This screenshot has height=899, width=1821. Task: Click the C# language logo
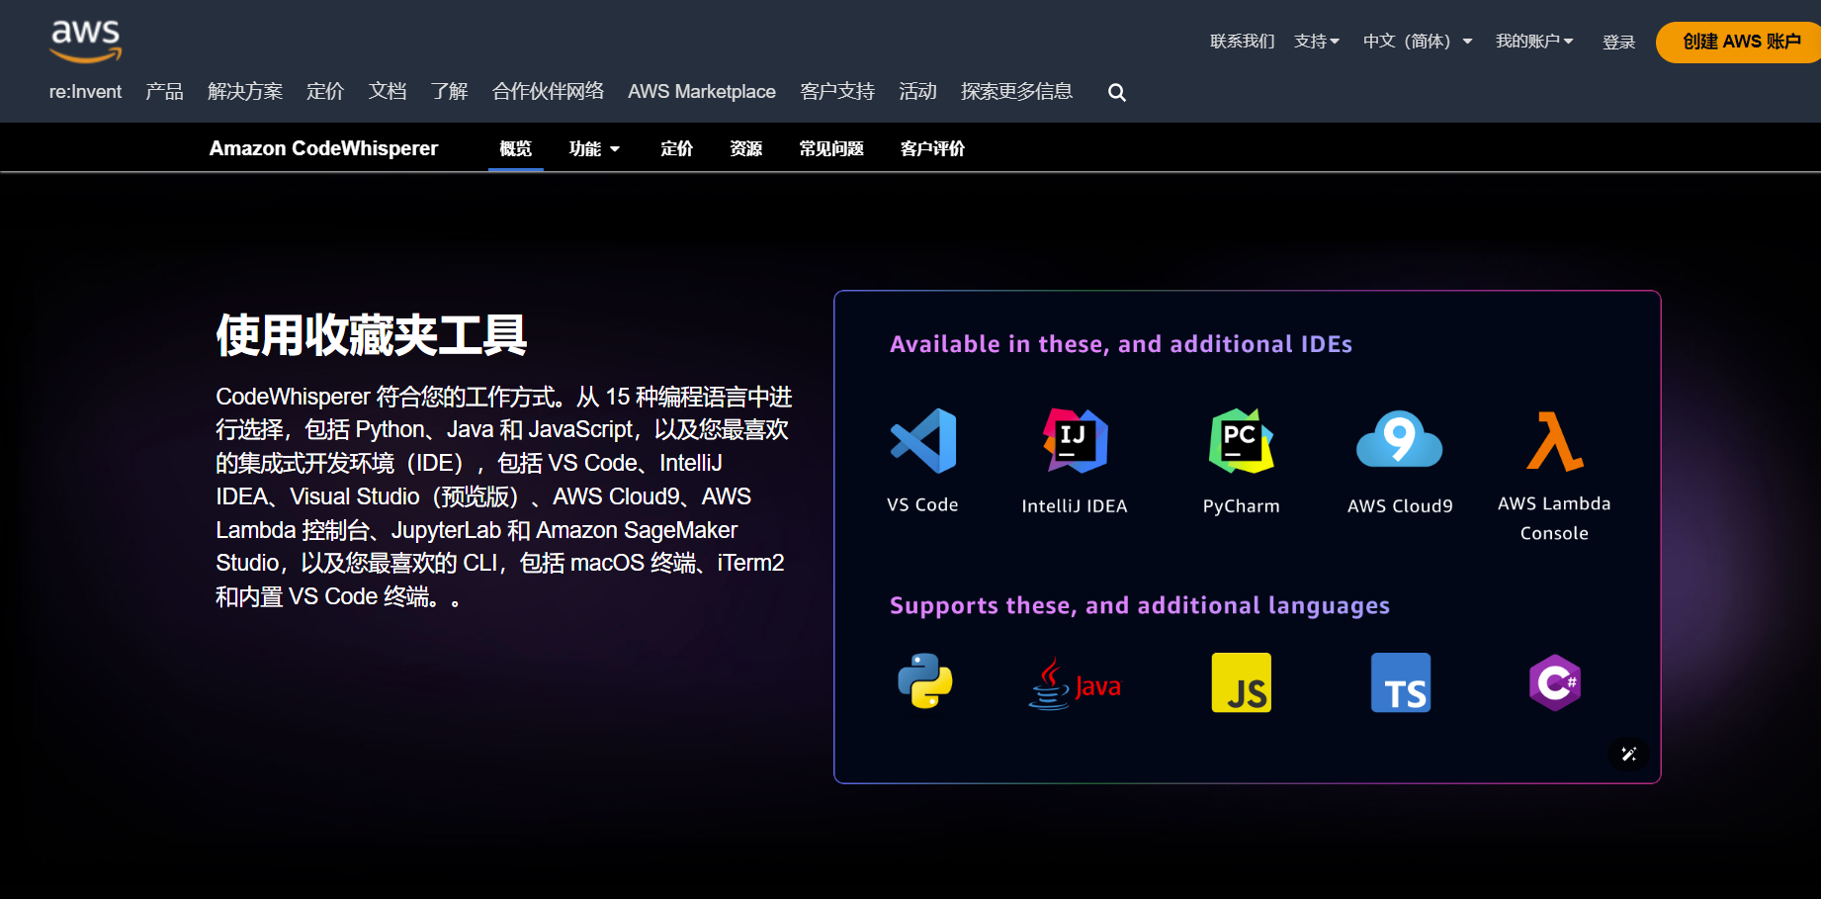pyautogui.click(x=1555, y=682)
